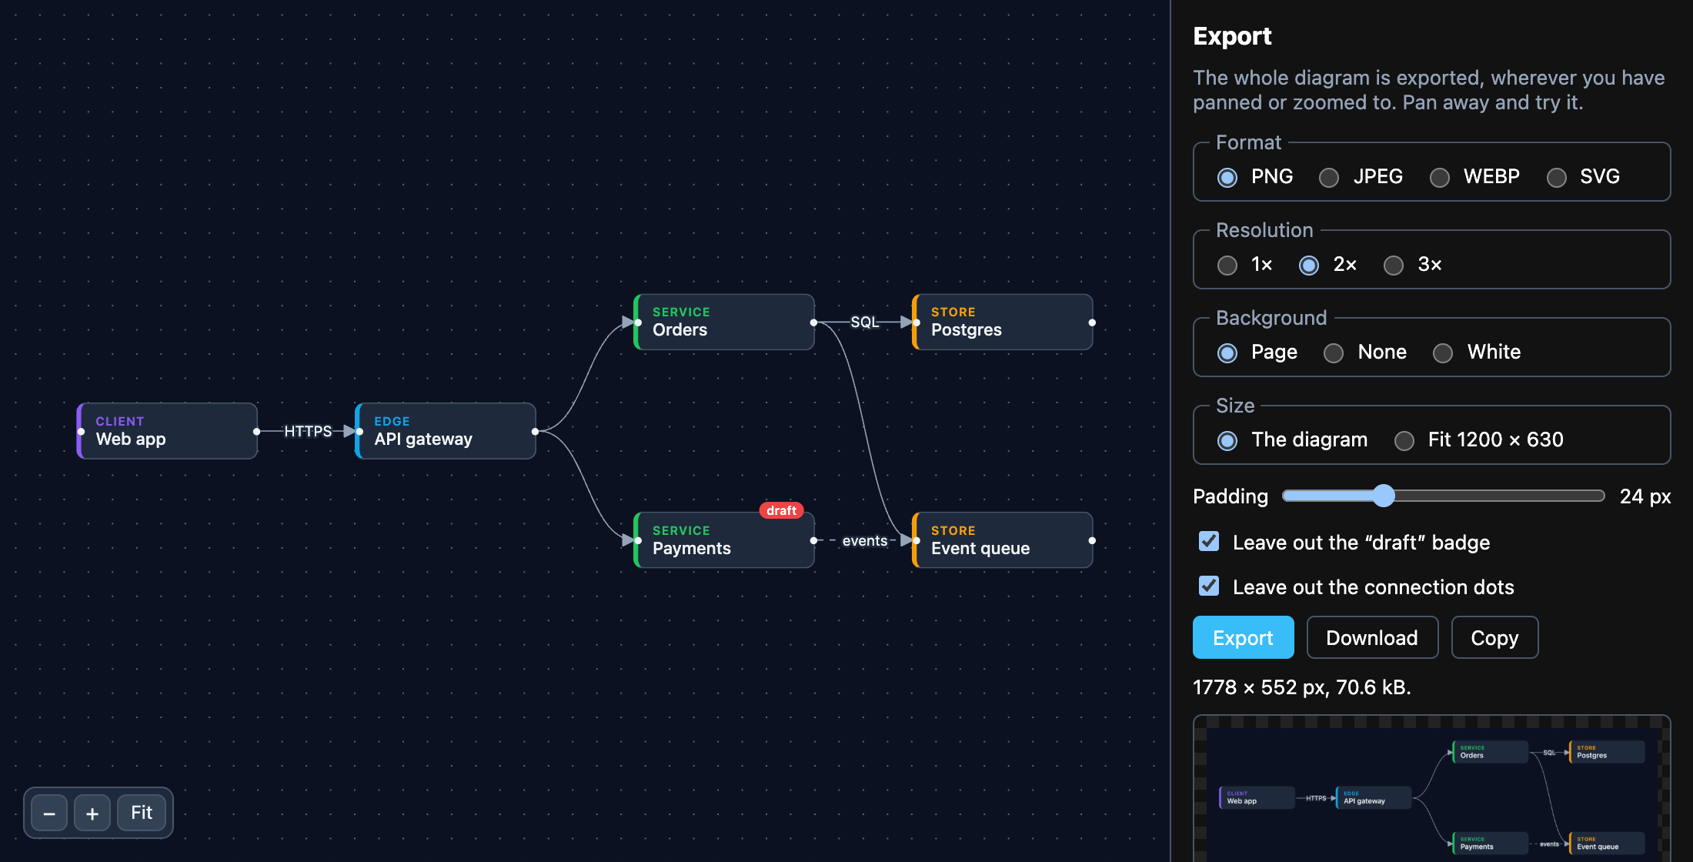Select the Postgres store node

click(1003, 322)
